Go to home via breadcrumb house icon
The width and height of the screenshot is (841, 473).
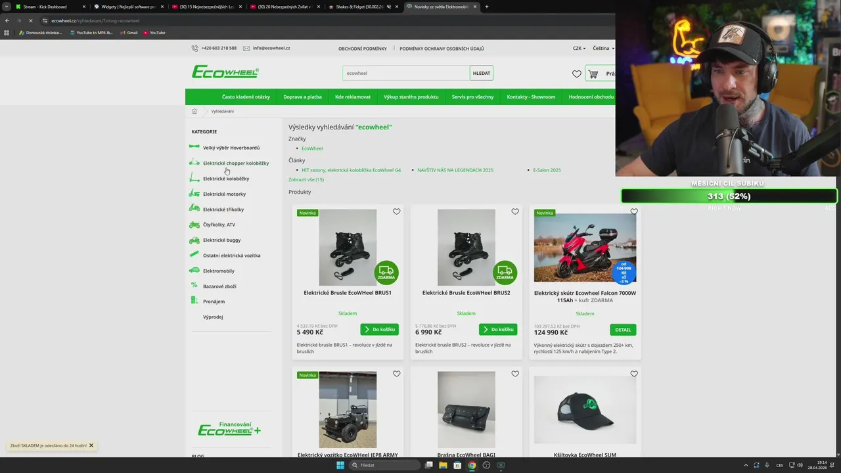[194, 111]
